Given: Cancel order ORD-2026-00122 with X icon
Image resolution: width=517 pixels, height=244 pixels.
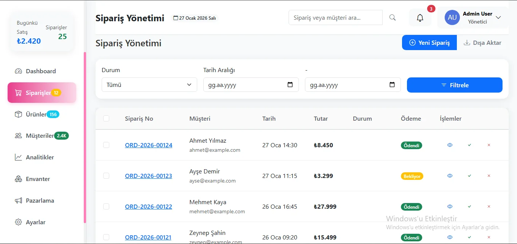Looking at the screenshot, I should tap(489, 206).
